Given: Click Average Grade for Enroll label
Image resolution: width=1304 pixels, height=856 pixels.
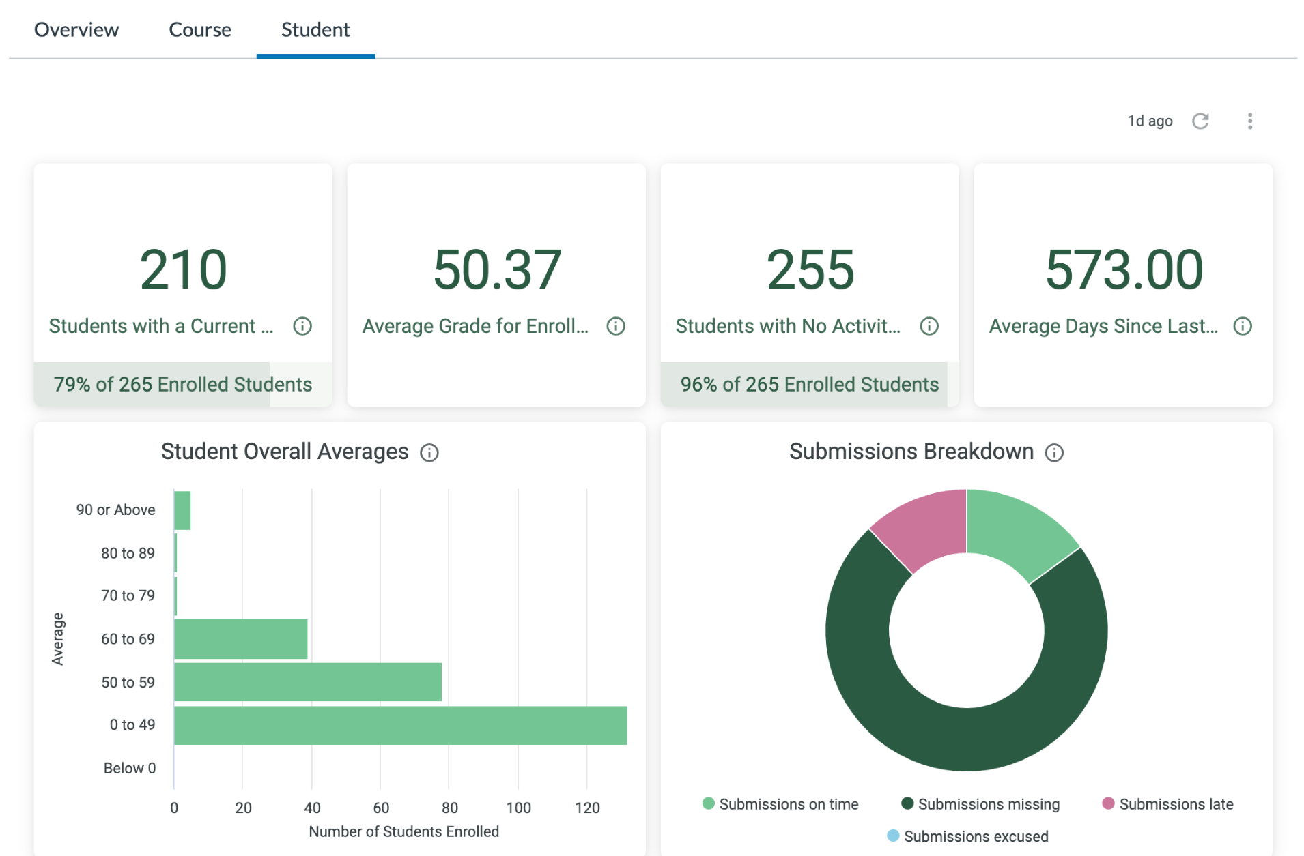Looking at the screenshot, I should pyautogui.click(x=475, y=326).
